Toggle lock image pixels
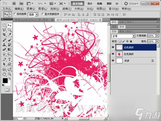Image resolution: width=161 pixels, height=121 pixels. pyautogui.click(x=124, y=41)
